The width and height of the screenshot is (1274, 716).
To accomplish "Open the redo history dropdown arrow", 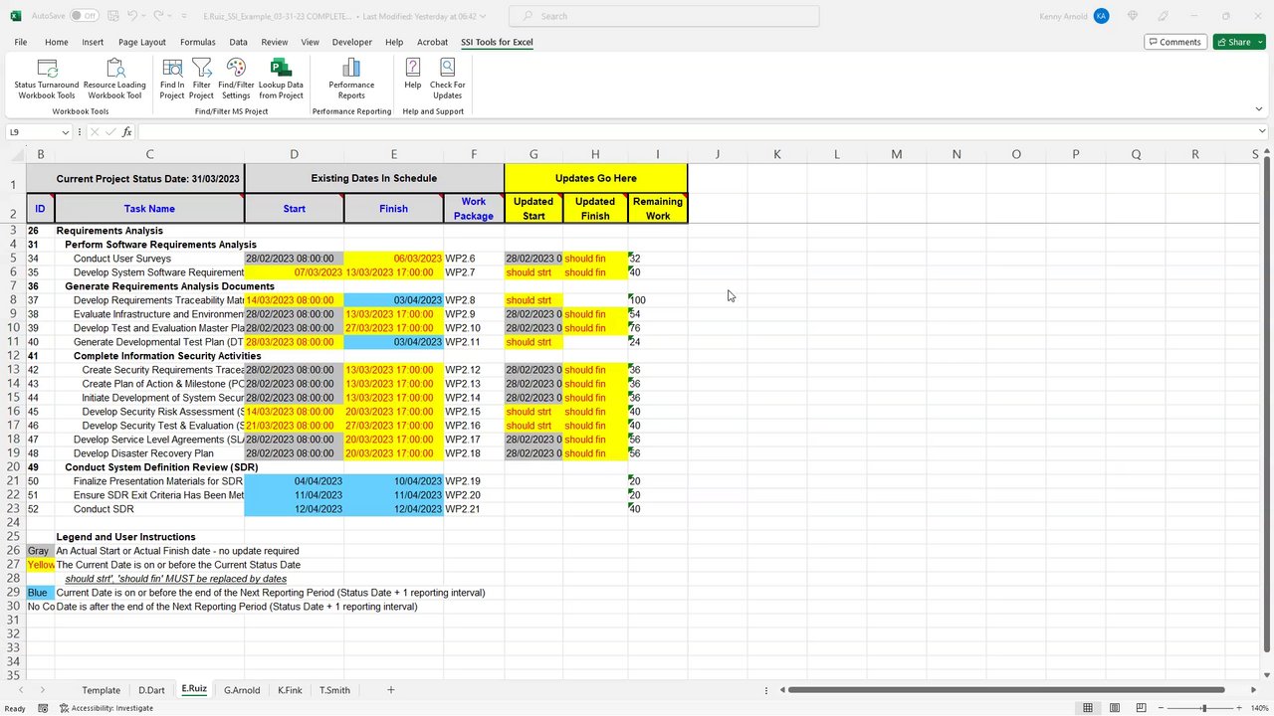I will click(170, 16).
